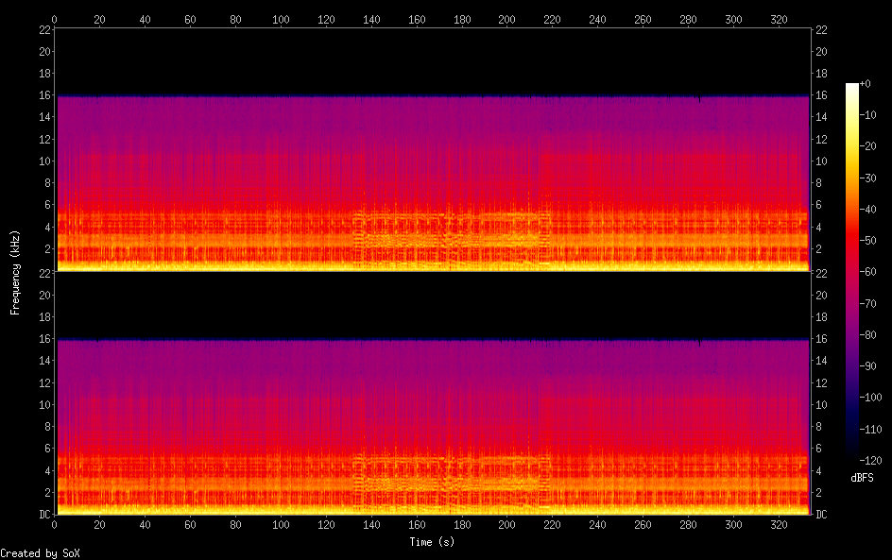This screenshot has height=560, width=892.
Task: Click '10' on the upper channel's left frequency axis
Action: 45,161
